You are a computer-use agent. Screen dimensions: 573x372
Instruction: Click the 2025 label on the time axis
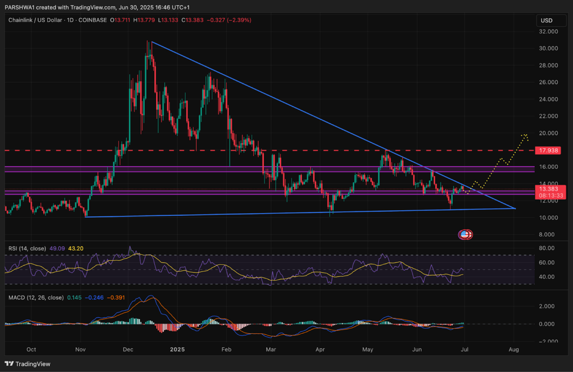pos(177,350)
